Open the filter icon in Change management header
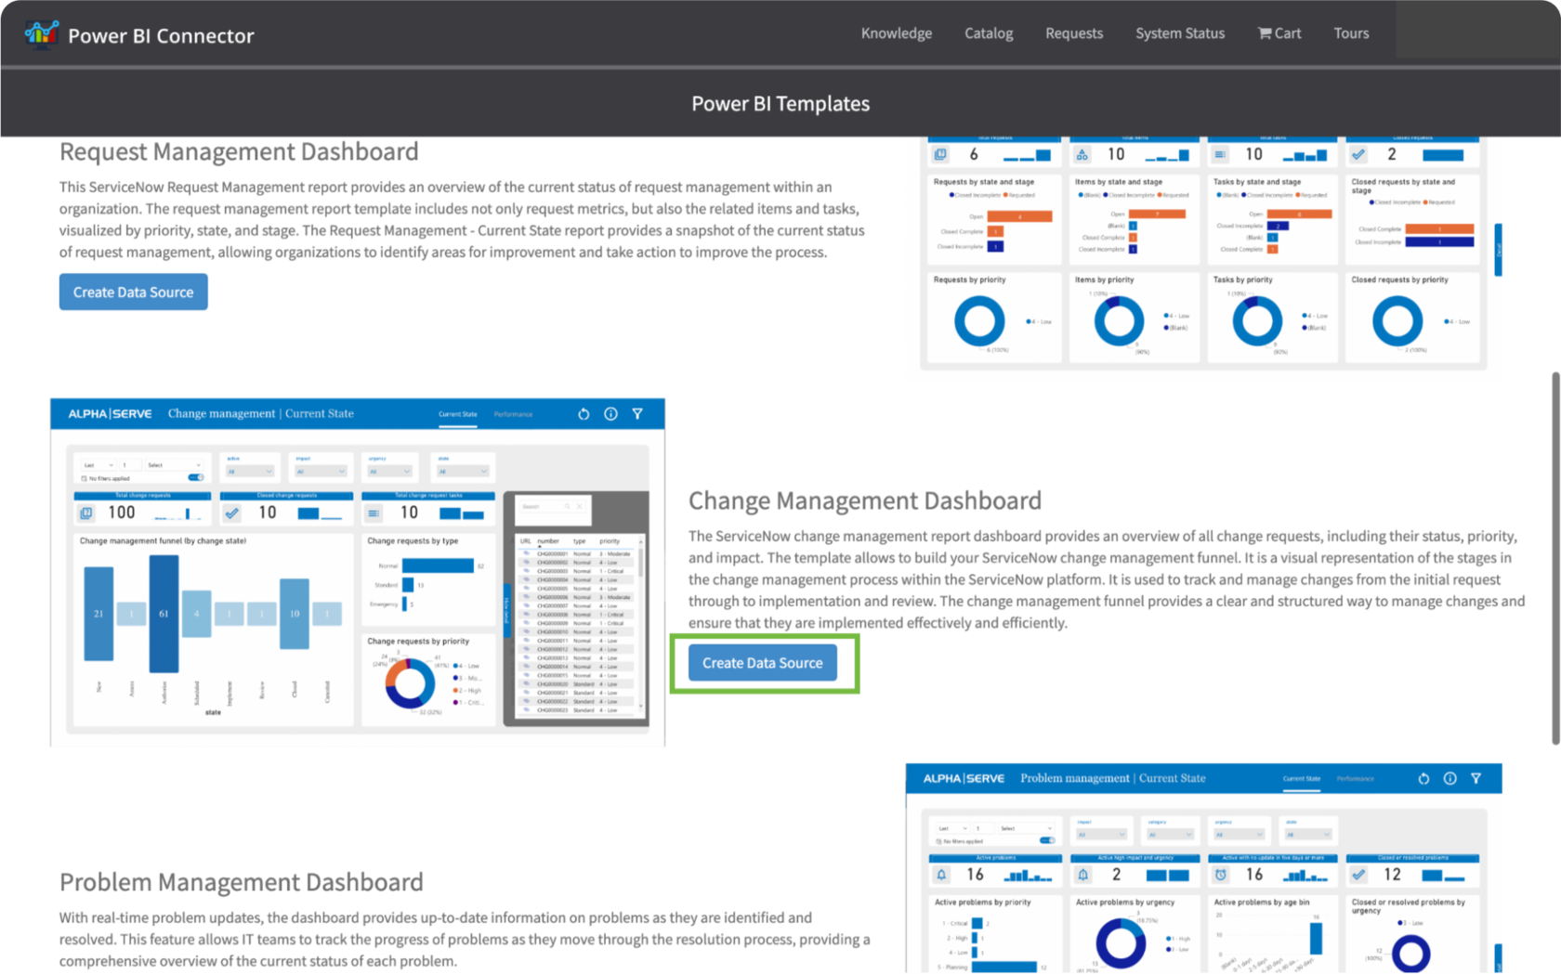Image resolution: width=1561 pixels, height=974 pixels. pyautogui.click(x=637, y=414)
